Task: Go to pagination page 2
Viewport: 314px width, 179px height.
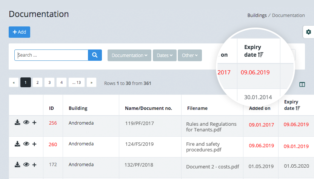Action: 37,82
